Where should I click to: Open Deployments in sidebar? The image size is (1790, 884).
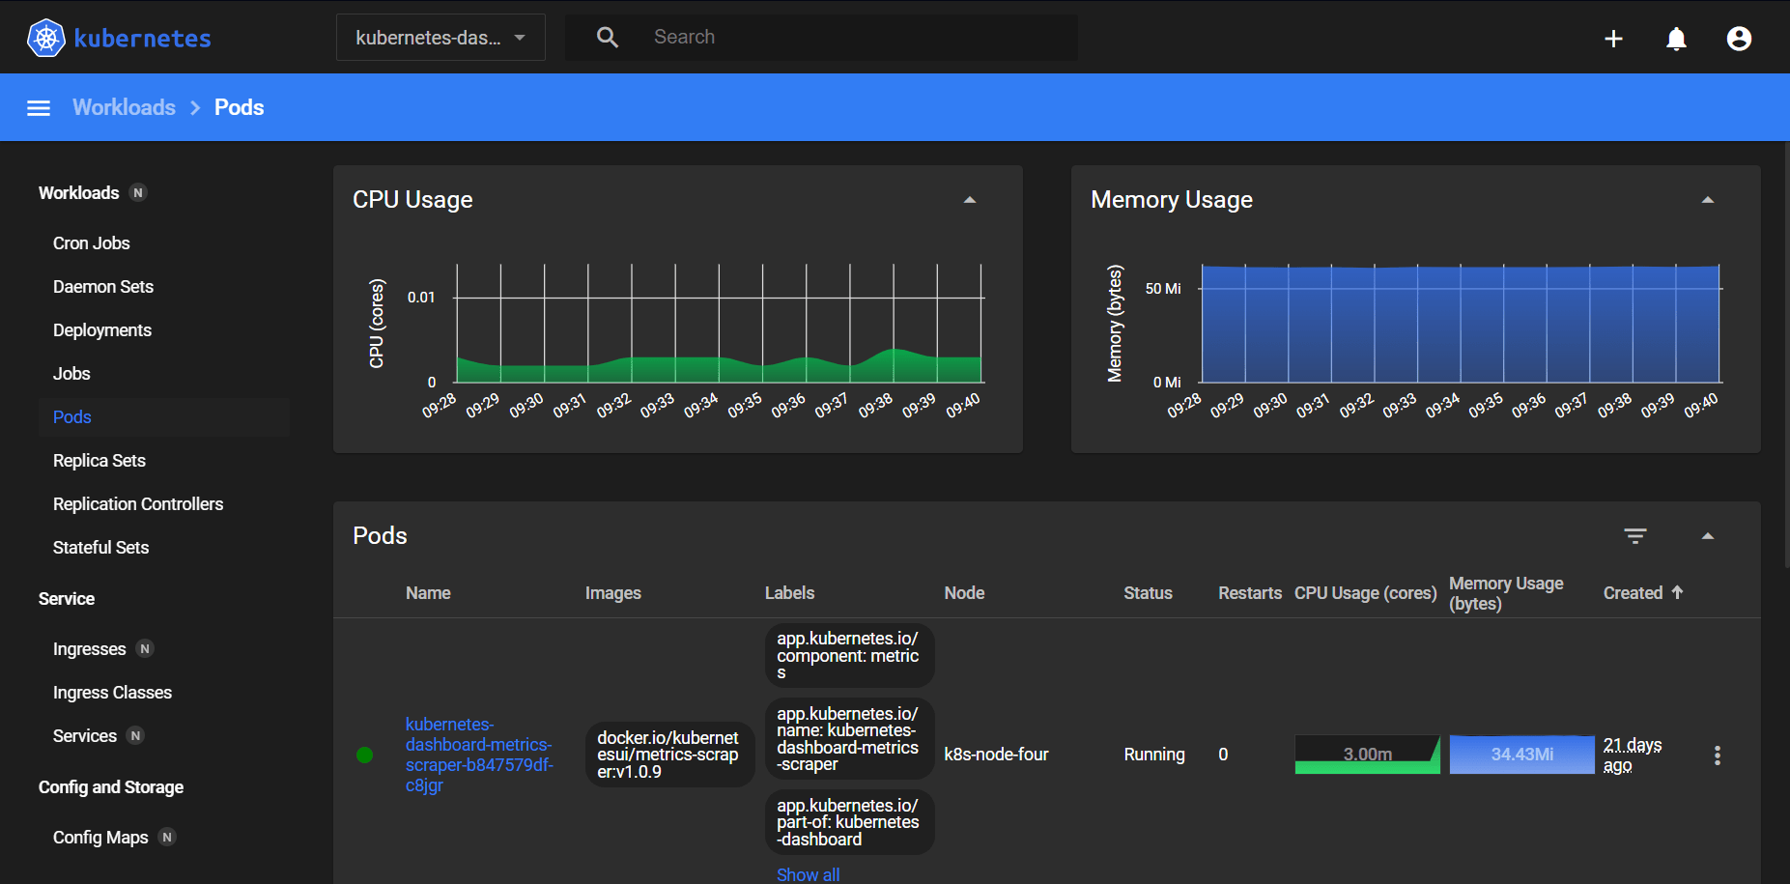point(102,330)
